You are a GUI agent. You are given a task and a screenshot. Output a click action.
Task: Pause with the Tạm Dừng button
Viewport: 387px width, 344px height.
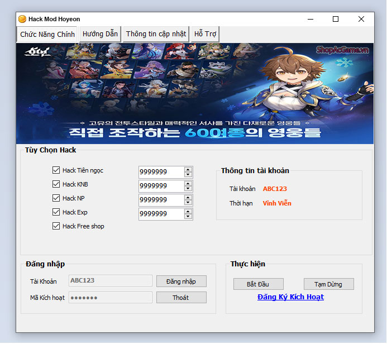tap(329, 284)
